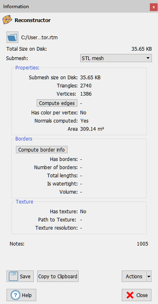Close the Information window from title bar
Image resolution: width=158 pixels, height=304 pixels.
(154, 7)
